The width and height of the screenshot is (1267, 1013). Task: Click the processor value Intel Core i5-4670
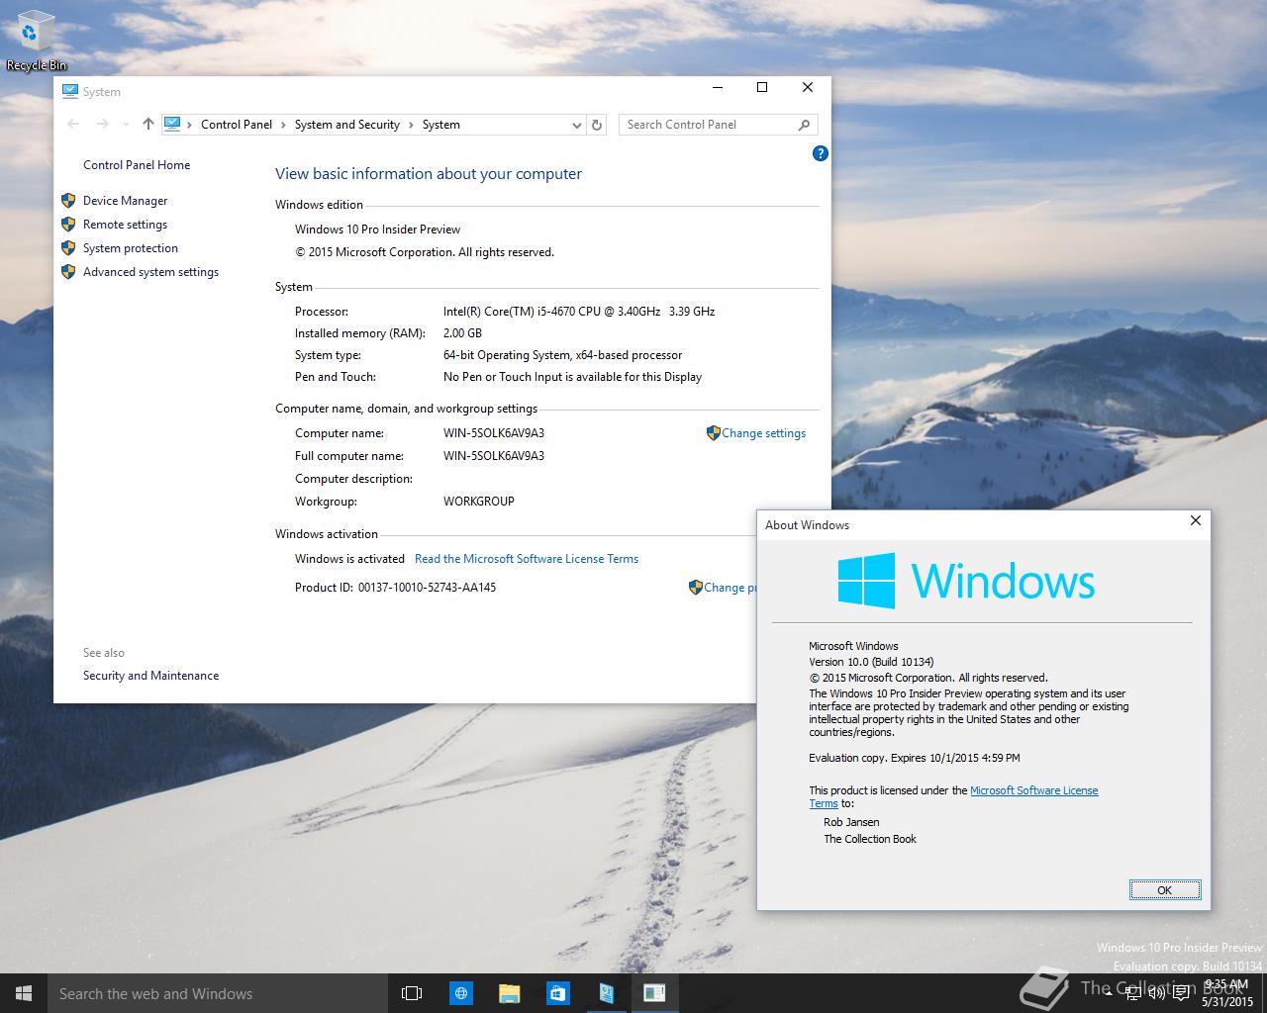point(579,312)
